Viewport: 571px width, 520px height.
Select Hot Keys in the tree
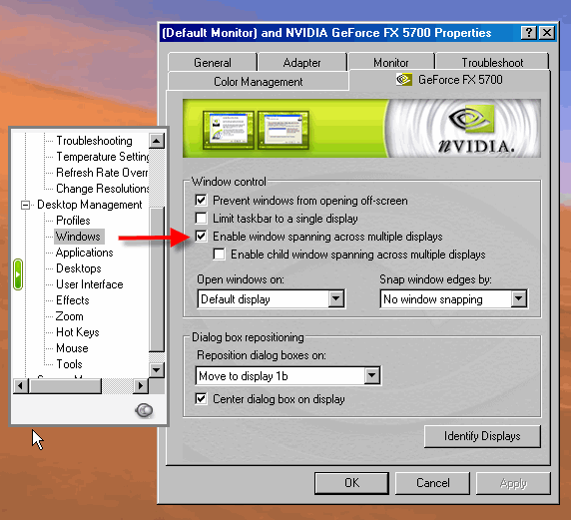[x=78, y=332]
